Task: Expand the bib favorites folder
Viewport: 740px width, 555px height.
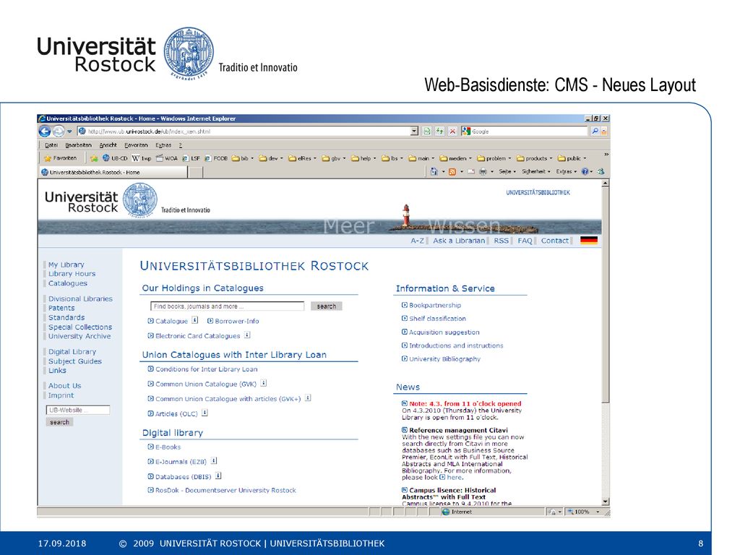Action: (x=243, y=158)
